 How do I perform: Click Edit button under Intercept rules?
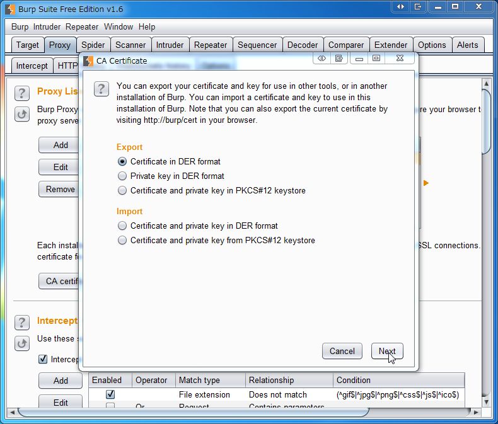tap(61, 402)
